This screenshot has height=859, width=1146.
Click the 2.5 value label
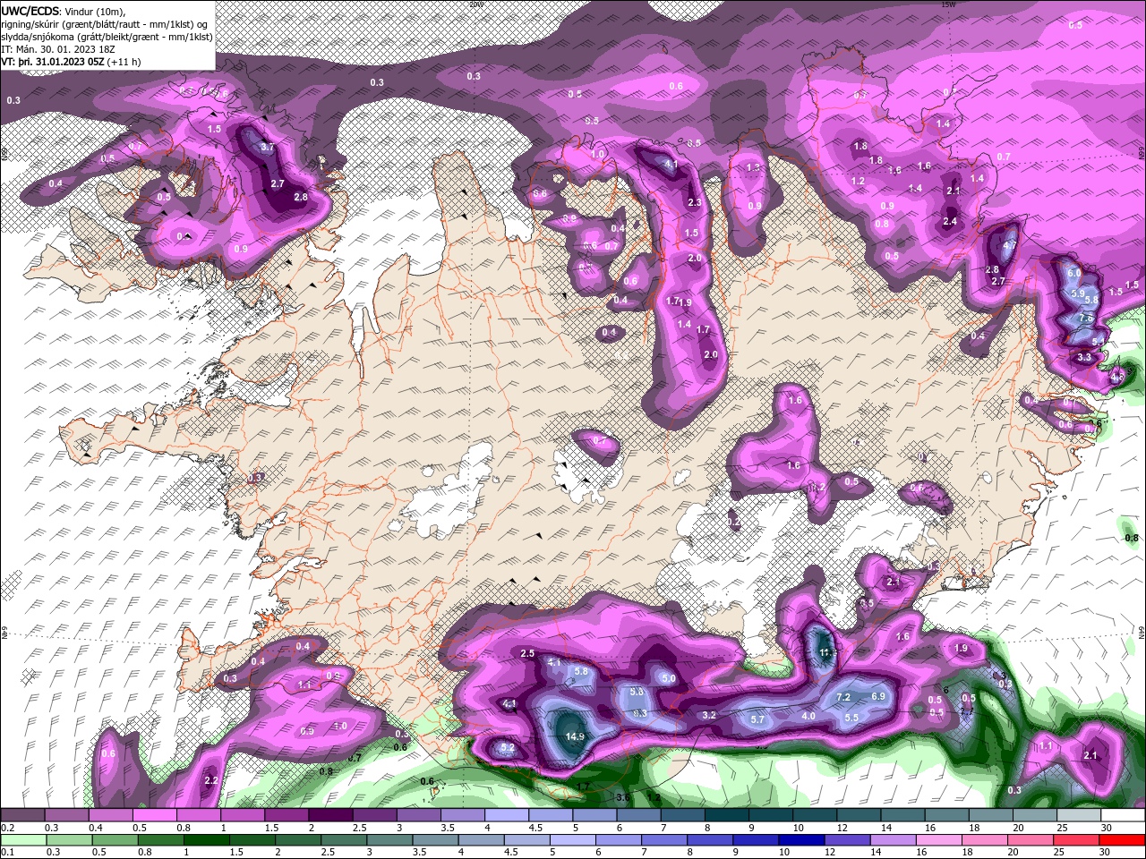point(527,653)
